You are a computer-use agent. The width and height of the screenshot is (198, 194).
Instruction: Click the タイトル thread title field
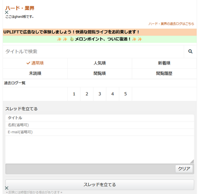click(x=100, y=118)
